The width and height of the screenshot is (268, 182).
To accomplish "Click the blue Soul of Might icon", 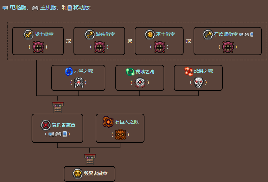I will [69, 71].
